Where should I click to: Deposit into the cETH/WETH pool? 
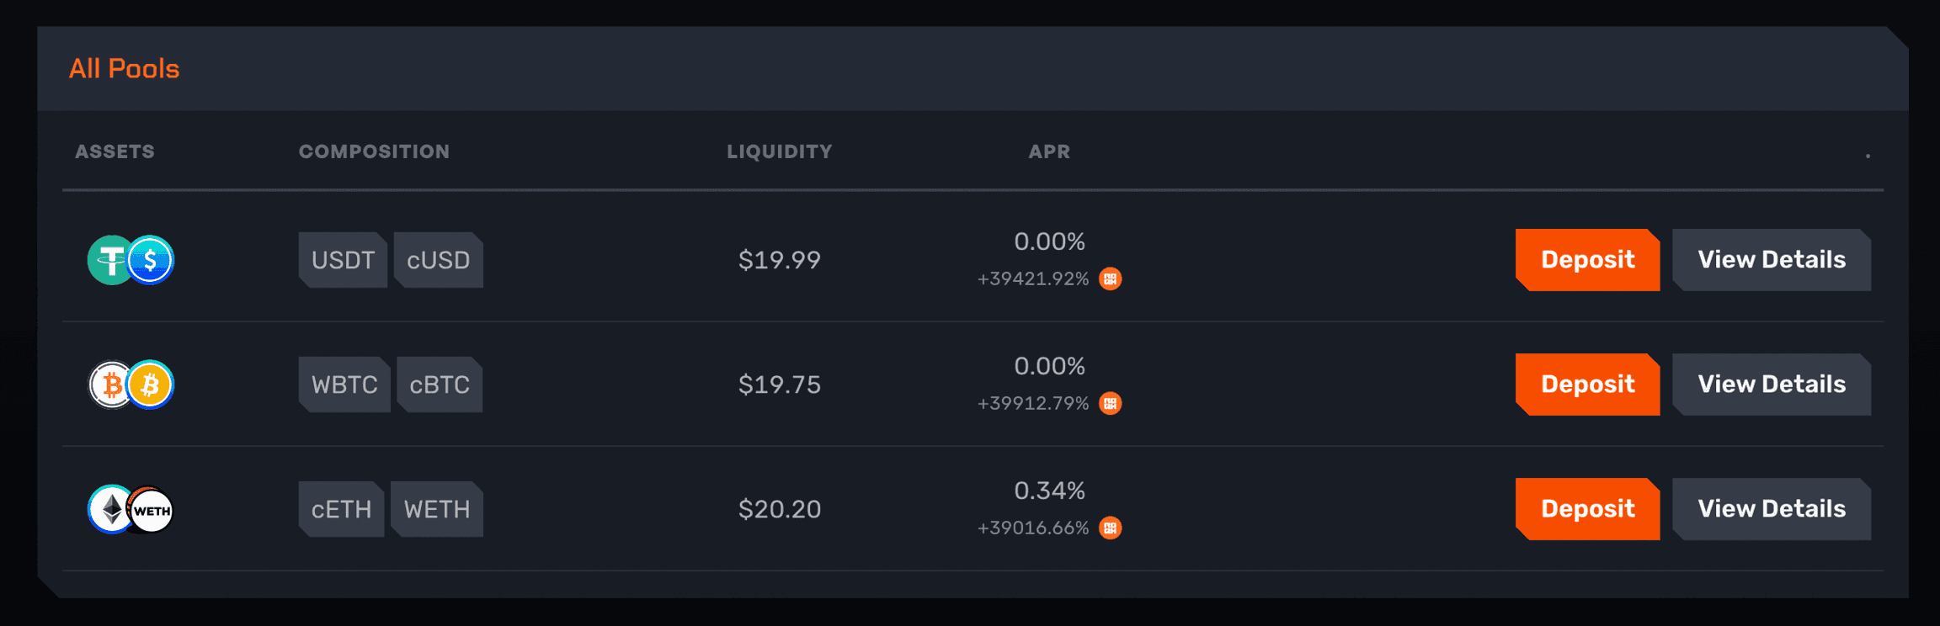pyautogui.click(x=1587, y=509)
